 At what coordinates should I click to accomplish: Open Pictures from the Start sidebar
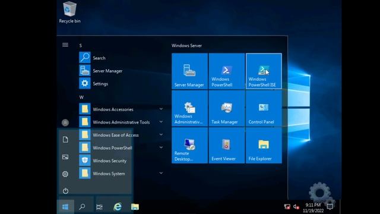(x=65, y=157)
